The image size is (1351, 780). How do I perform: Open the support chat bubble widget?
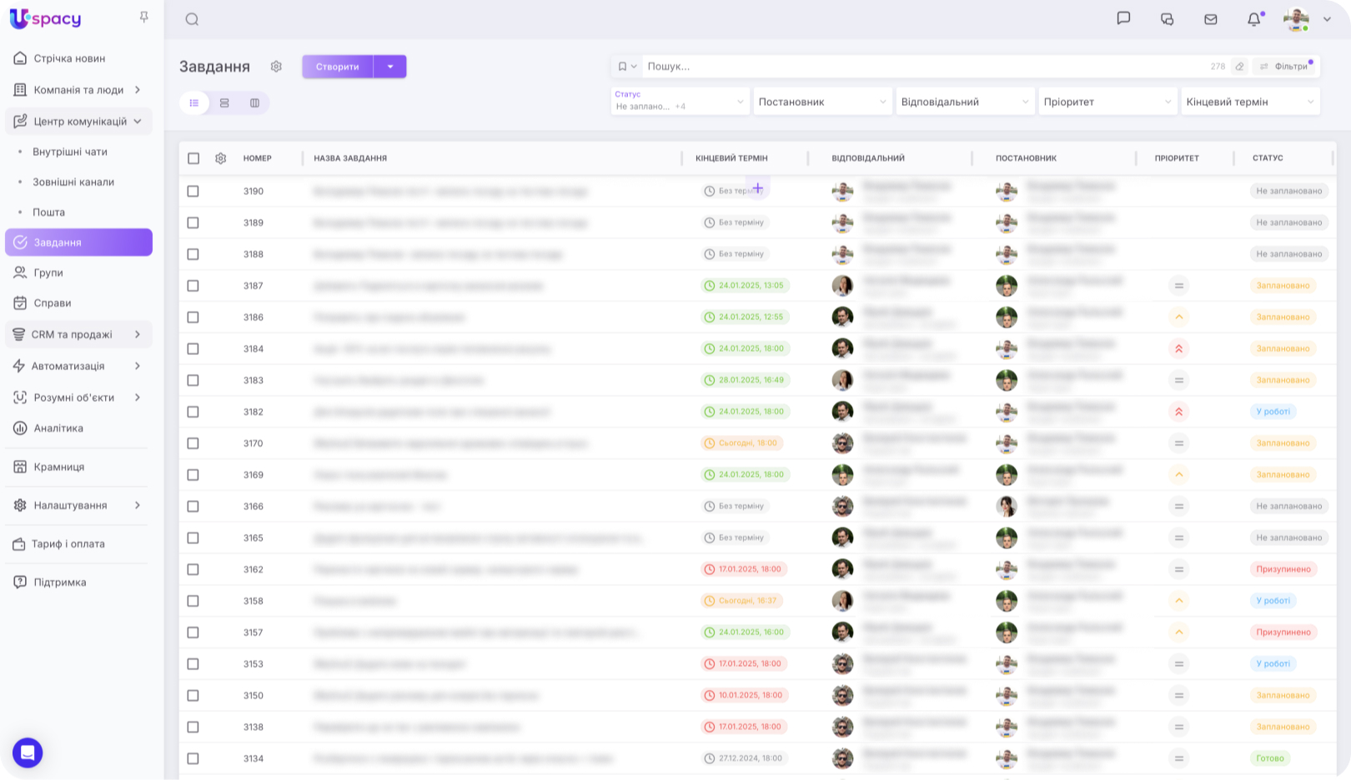point(28,752)
